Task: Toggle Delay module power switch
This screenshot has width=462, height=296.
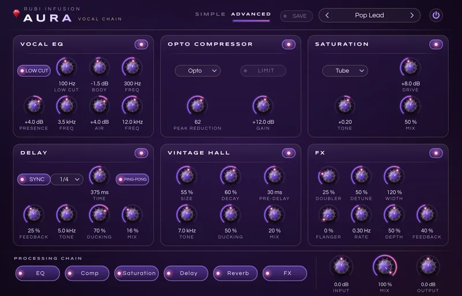Action: 141,153
